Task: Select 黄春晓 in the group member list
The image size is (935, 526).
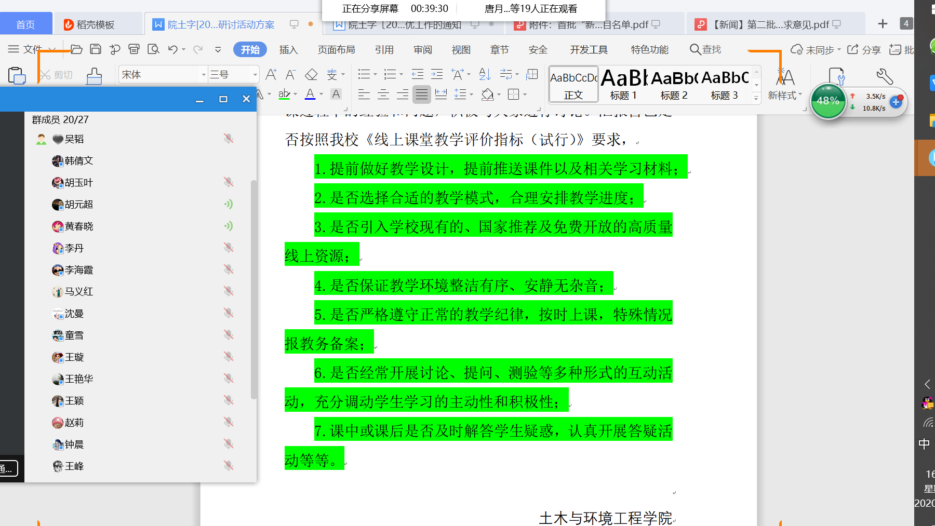Action: point(79,226)
